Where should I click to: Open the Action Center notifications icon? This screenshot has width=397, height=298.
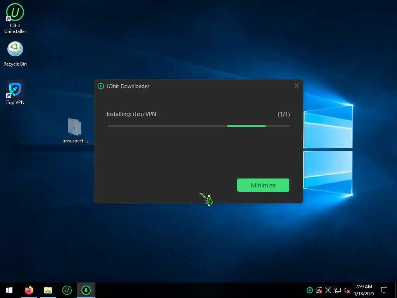(384, 290)
